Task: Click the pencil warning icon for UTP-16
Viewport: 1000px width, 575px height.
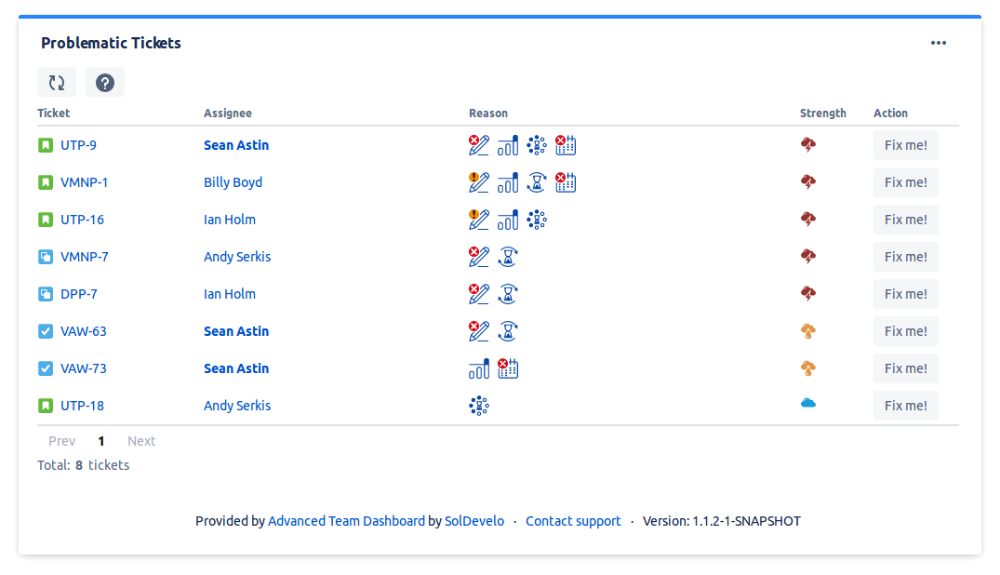Action: 478,220
